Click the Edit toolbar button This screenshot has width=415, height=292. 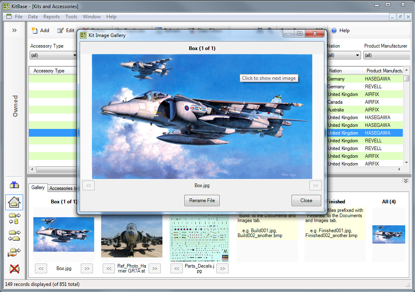(x=66, y=31)
